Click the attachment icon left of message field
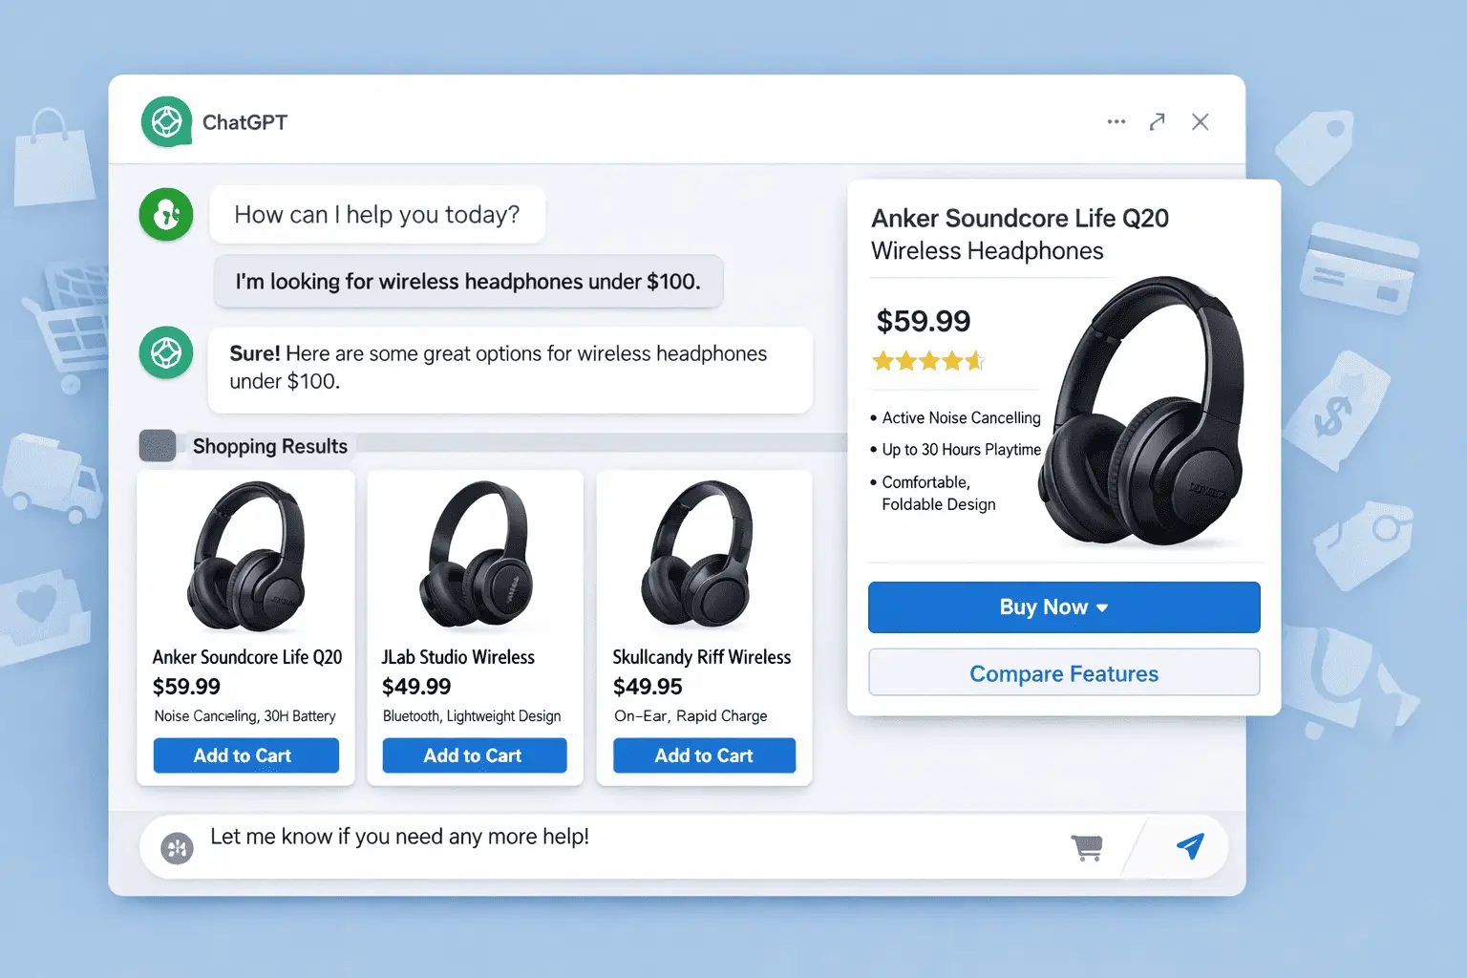The width and height of the screenshot is (1467, 978). coord(177,847)
